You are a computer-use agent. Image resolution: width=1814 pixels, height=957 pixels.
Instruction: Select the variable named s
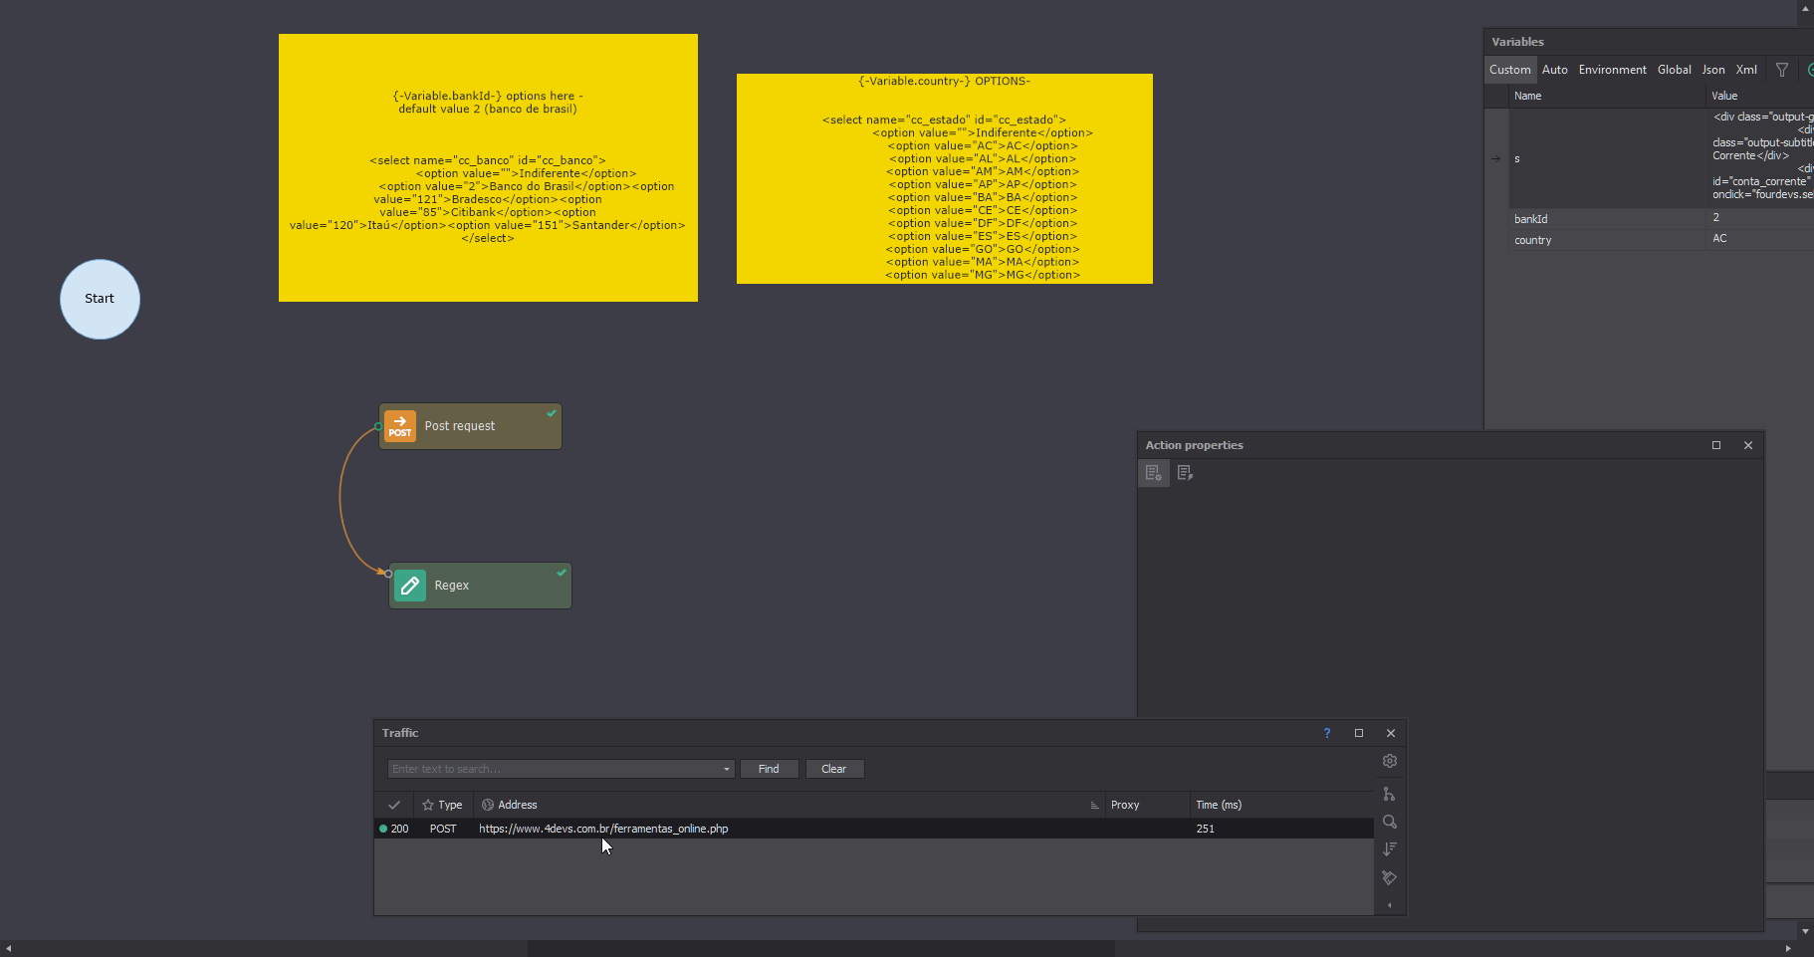click(1517, 158)
